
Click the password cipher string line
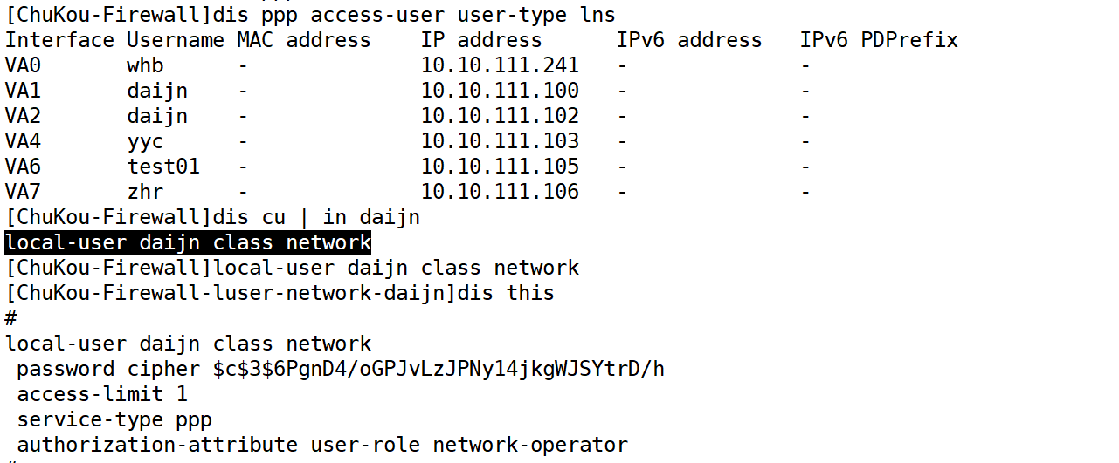click(x=341, y=369)
